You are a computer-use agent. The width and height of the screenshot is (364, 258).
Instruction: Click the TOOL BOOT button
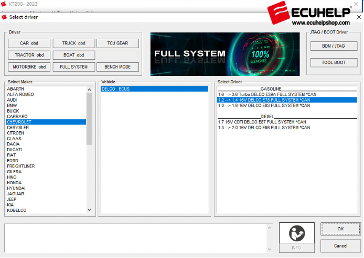click(x=334, y=62)
